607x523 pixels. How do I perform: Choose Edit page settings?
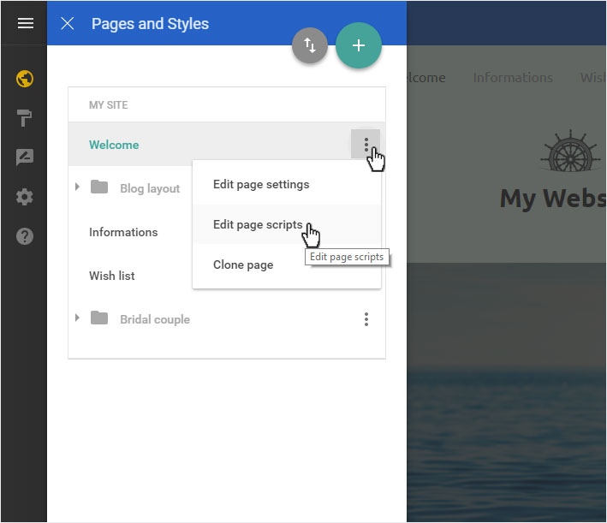click(287, 184)
